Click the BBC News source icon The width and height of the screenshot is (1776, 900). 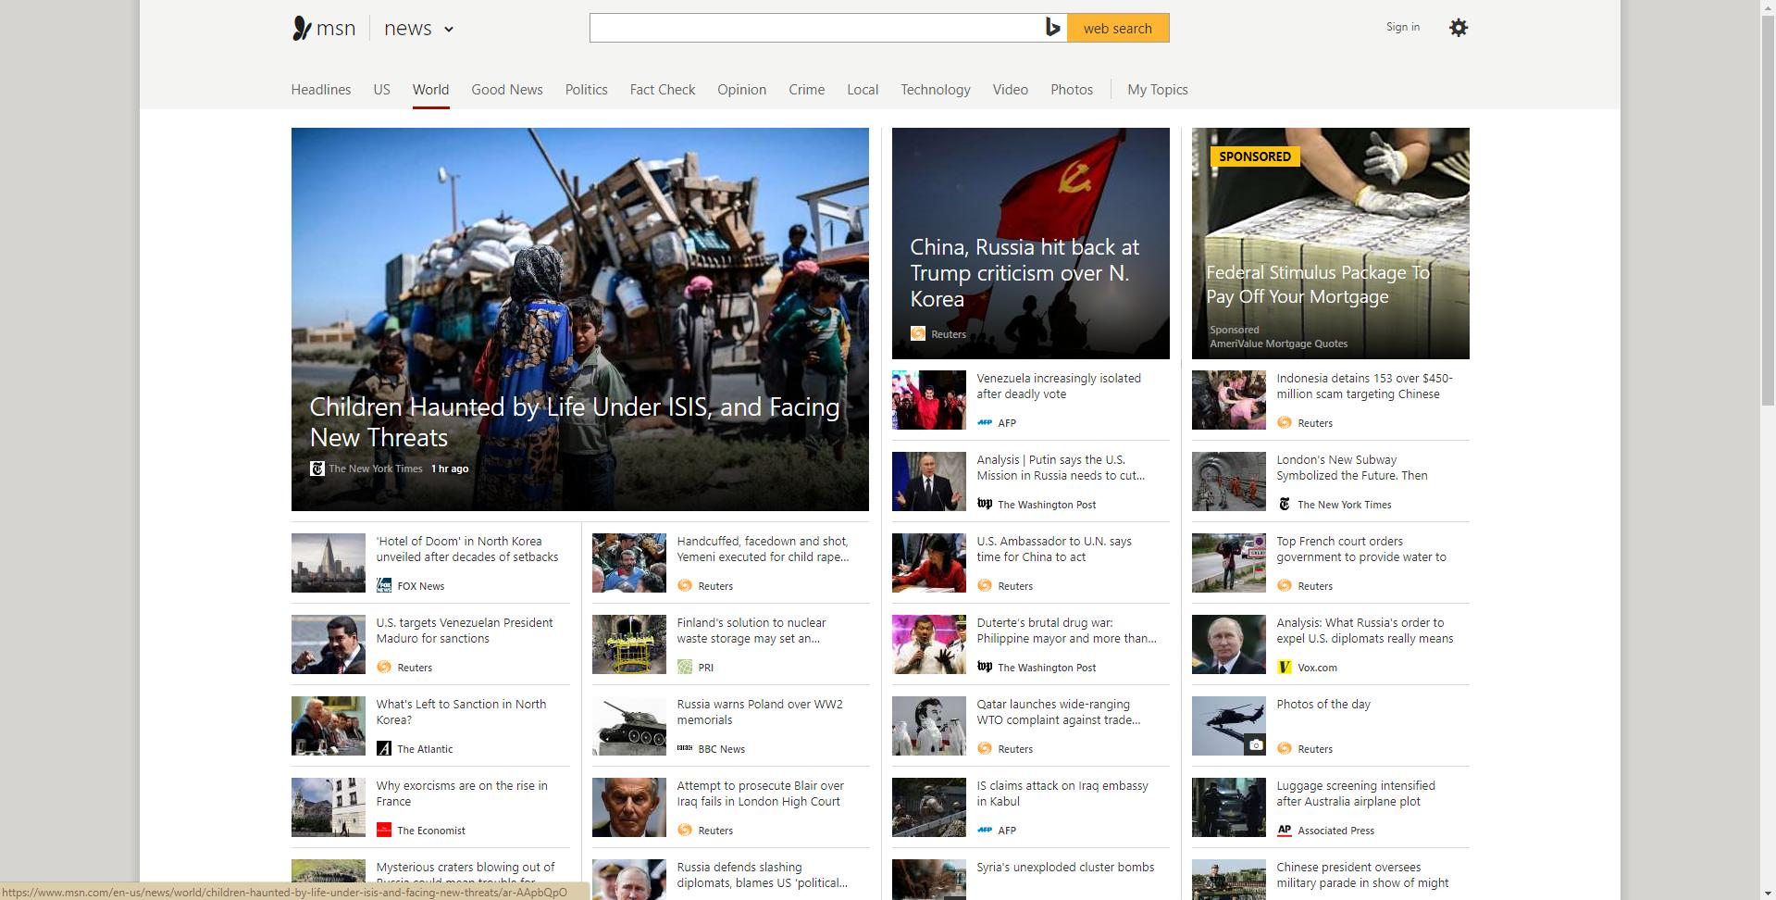click(685, 748)
